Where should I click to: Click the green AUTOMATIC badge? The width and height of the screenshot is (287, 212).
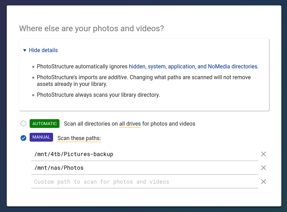click(x=44, y=123)
